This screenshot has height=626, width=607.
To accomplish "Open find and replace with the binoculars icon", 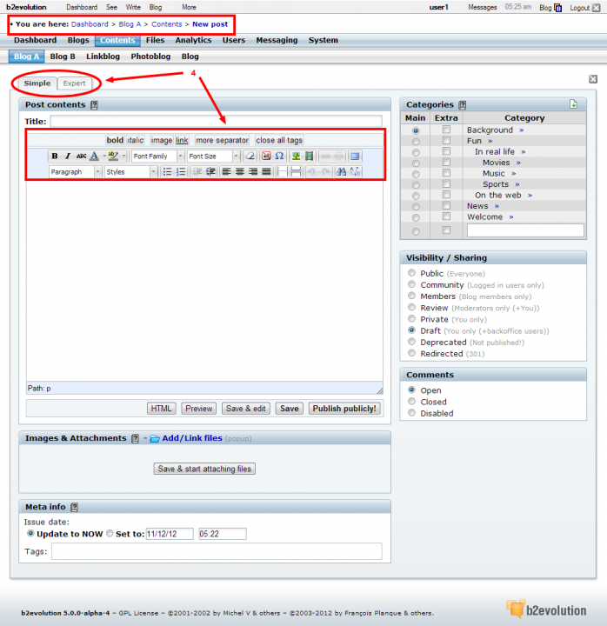I will tap(341, 171).
